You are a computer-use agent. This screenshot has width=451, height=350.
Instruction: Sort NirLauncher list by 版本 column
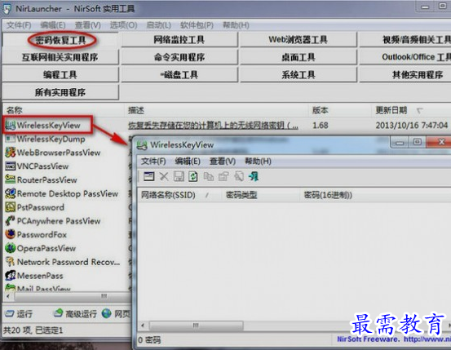click(x=340, y=110)
